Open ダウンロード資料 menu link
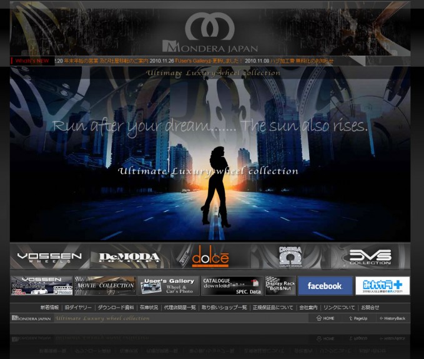The image size is (424, 359). 116,308
